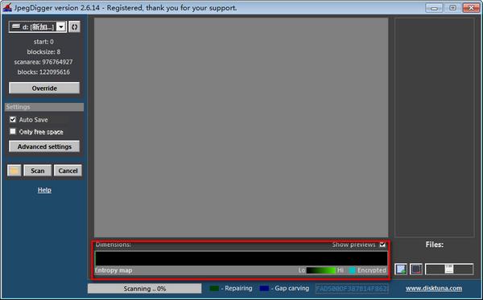The width and height of the screenshot is (483, 300).
Task: Click the green Lo-Hi entropy gradient legend
Action: pyautogui.click(x=320, y=270)
